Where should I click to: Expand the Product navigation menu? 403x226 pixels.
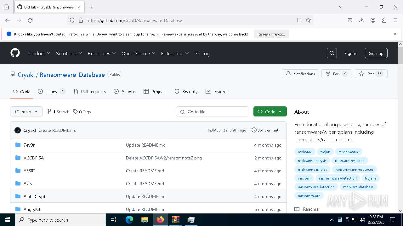click(x=39, y=53)
